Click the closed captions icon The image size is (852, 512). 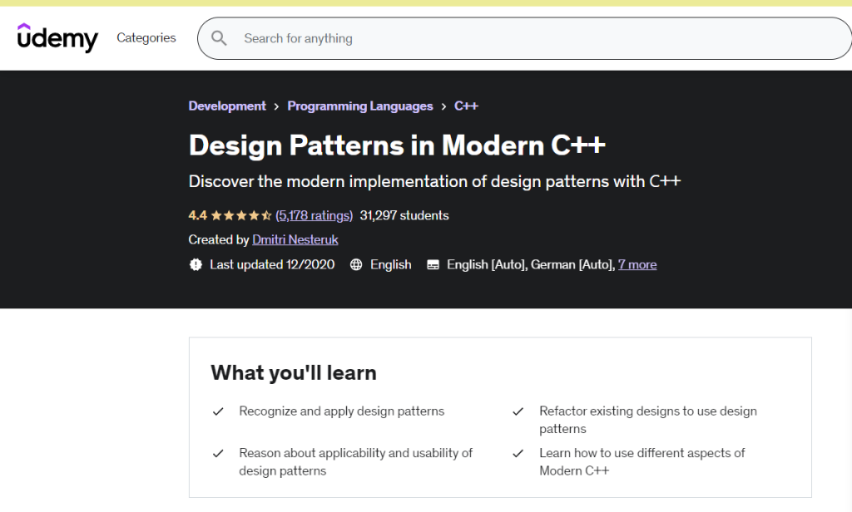(433, 264)
